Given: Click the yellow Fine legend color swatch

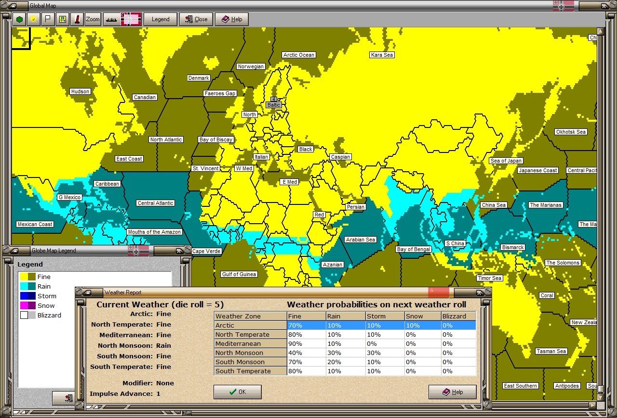Looking at the screenshot, I should [x=24, y=277].
